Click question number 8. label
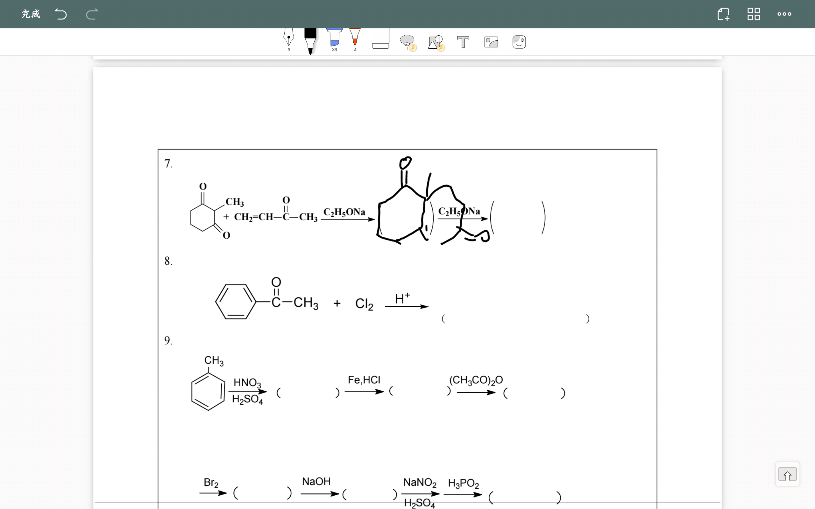The width and height of the screenshot is (815, 509). (168, 261)
